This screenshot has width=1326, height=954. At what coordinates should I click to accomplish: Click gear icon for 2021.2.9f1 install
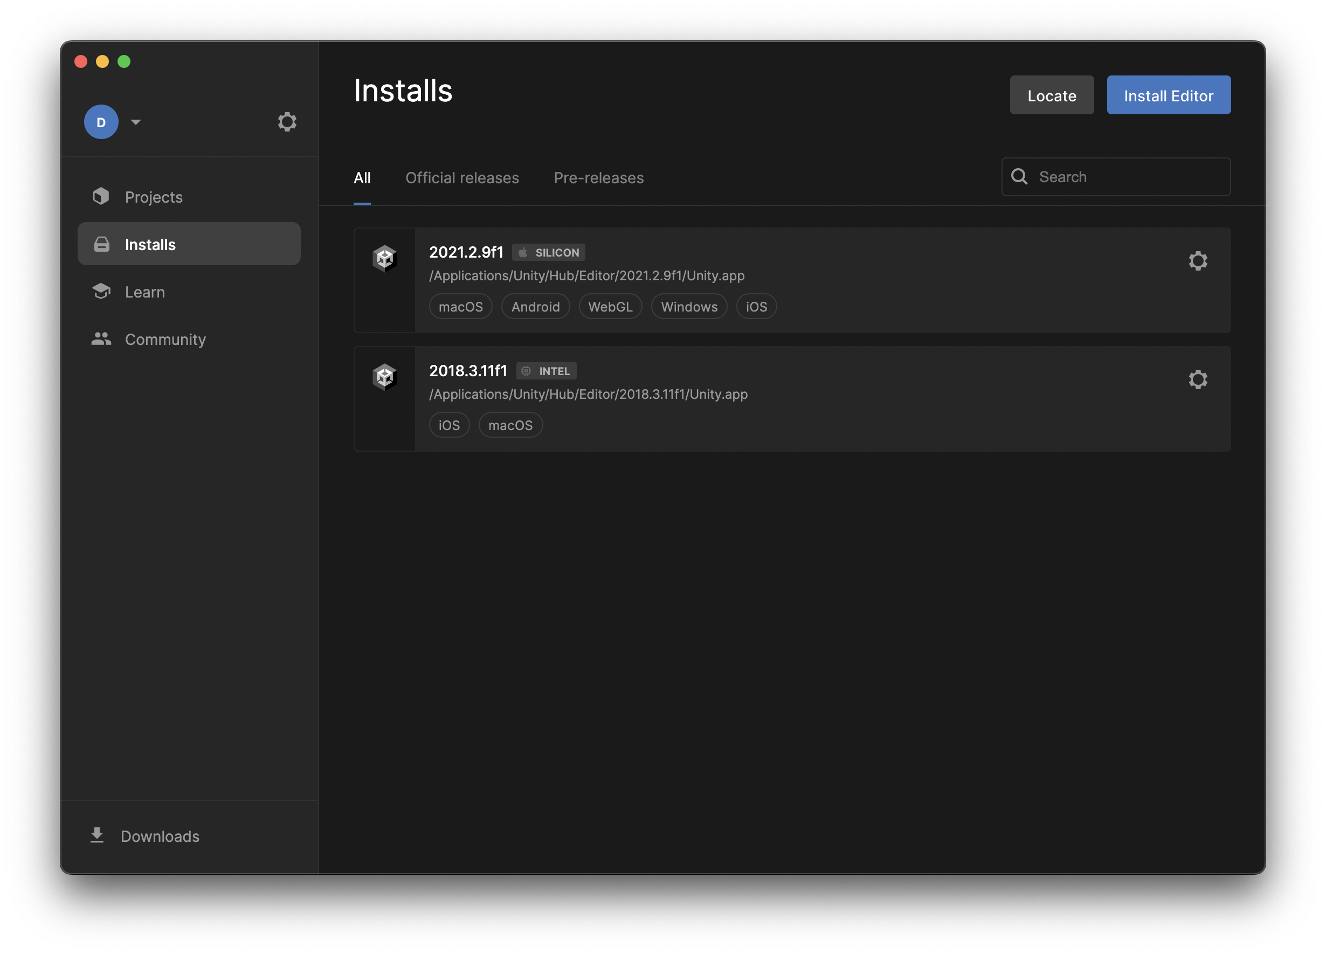pos(1197,261)
